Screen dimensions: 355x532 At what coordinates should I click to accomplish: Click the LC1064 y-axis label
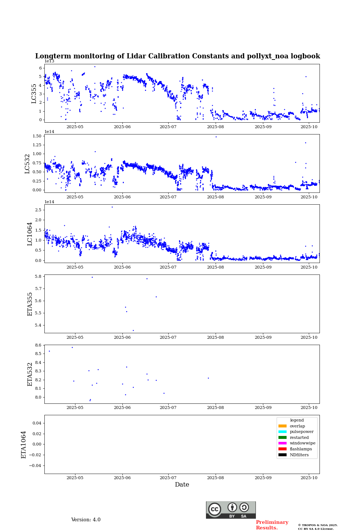coord(30,234)
